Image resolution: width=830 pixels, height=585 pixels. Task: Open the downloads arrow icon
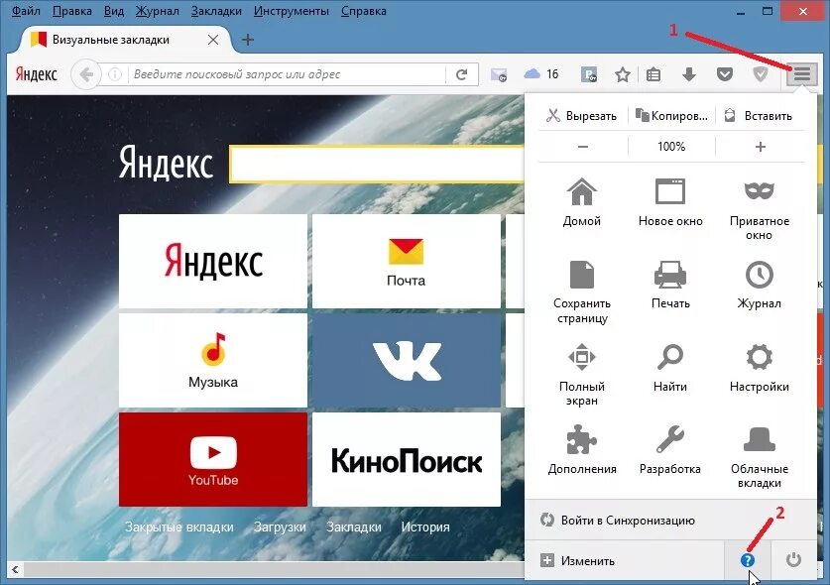688,74
